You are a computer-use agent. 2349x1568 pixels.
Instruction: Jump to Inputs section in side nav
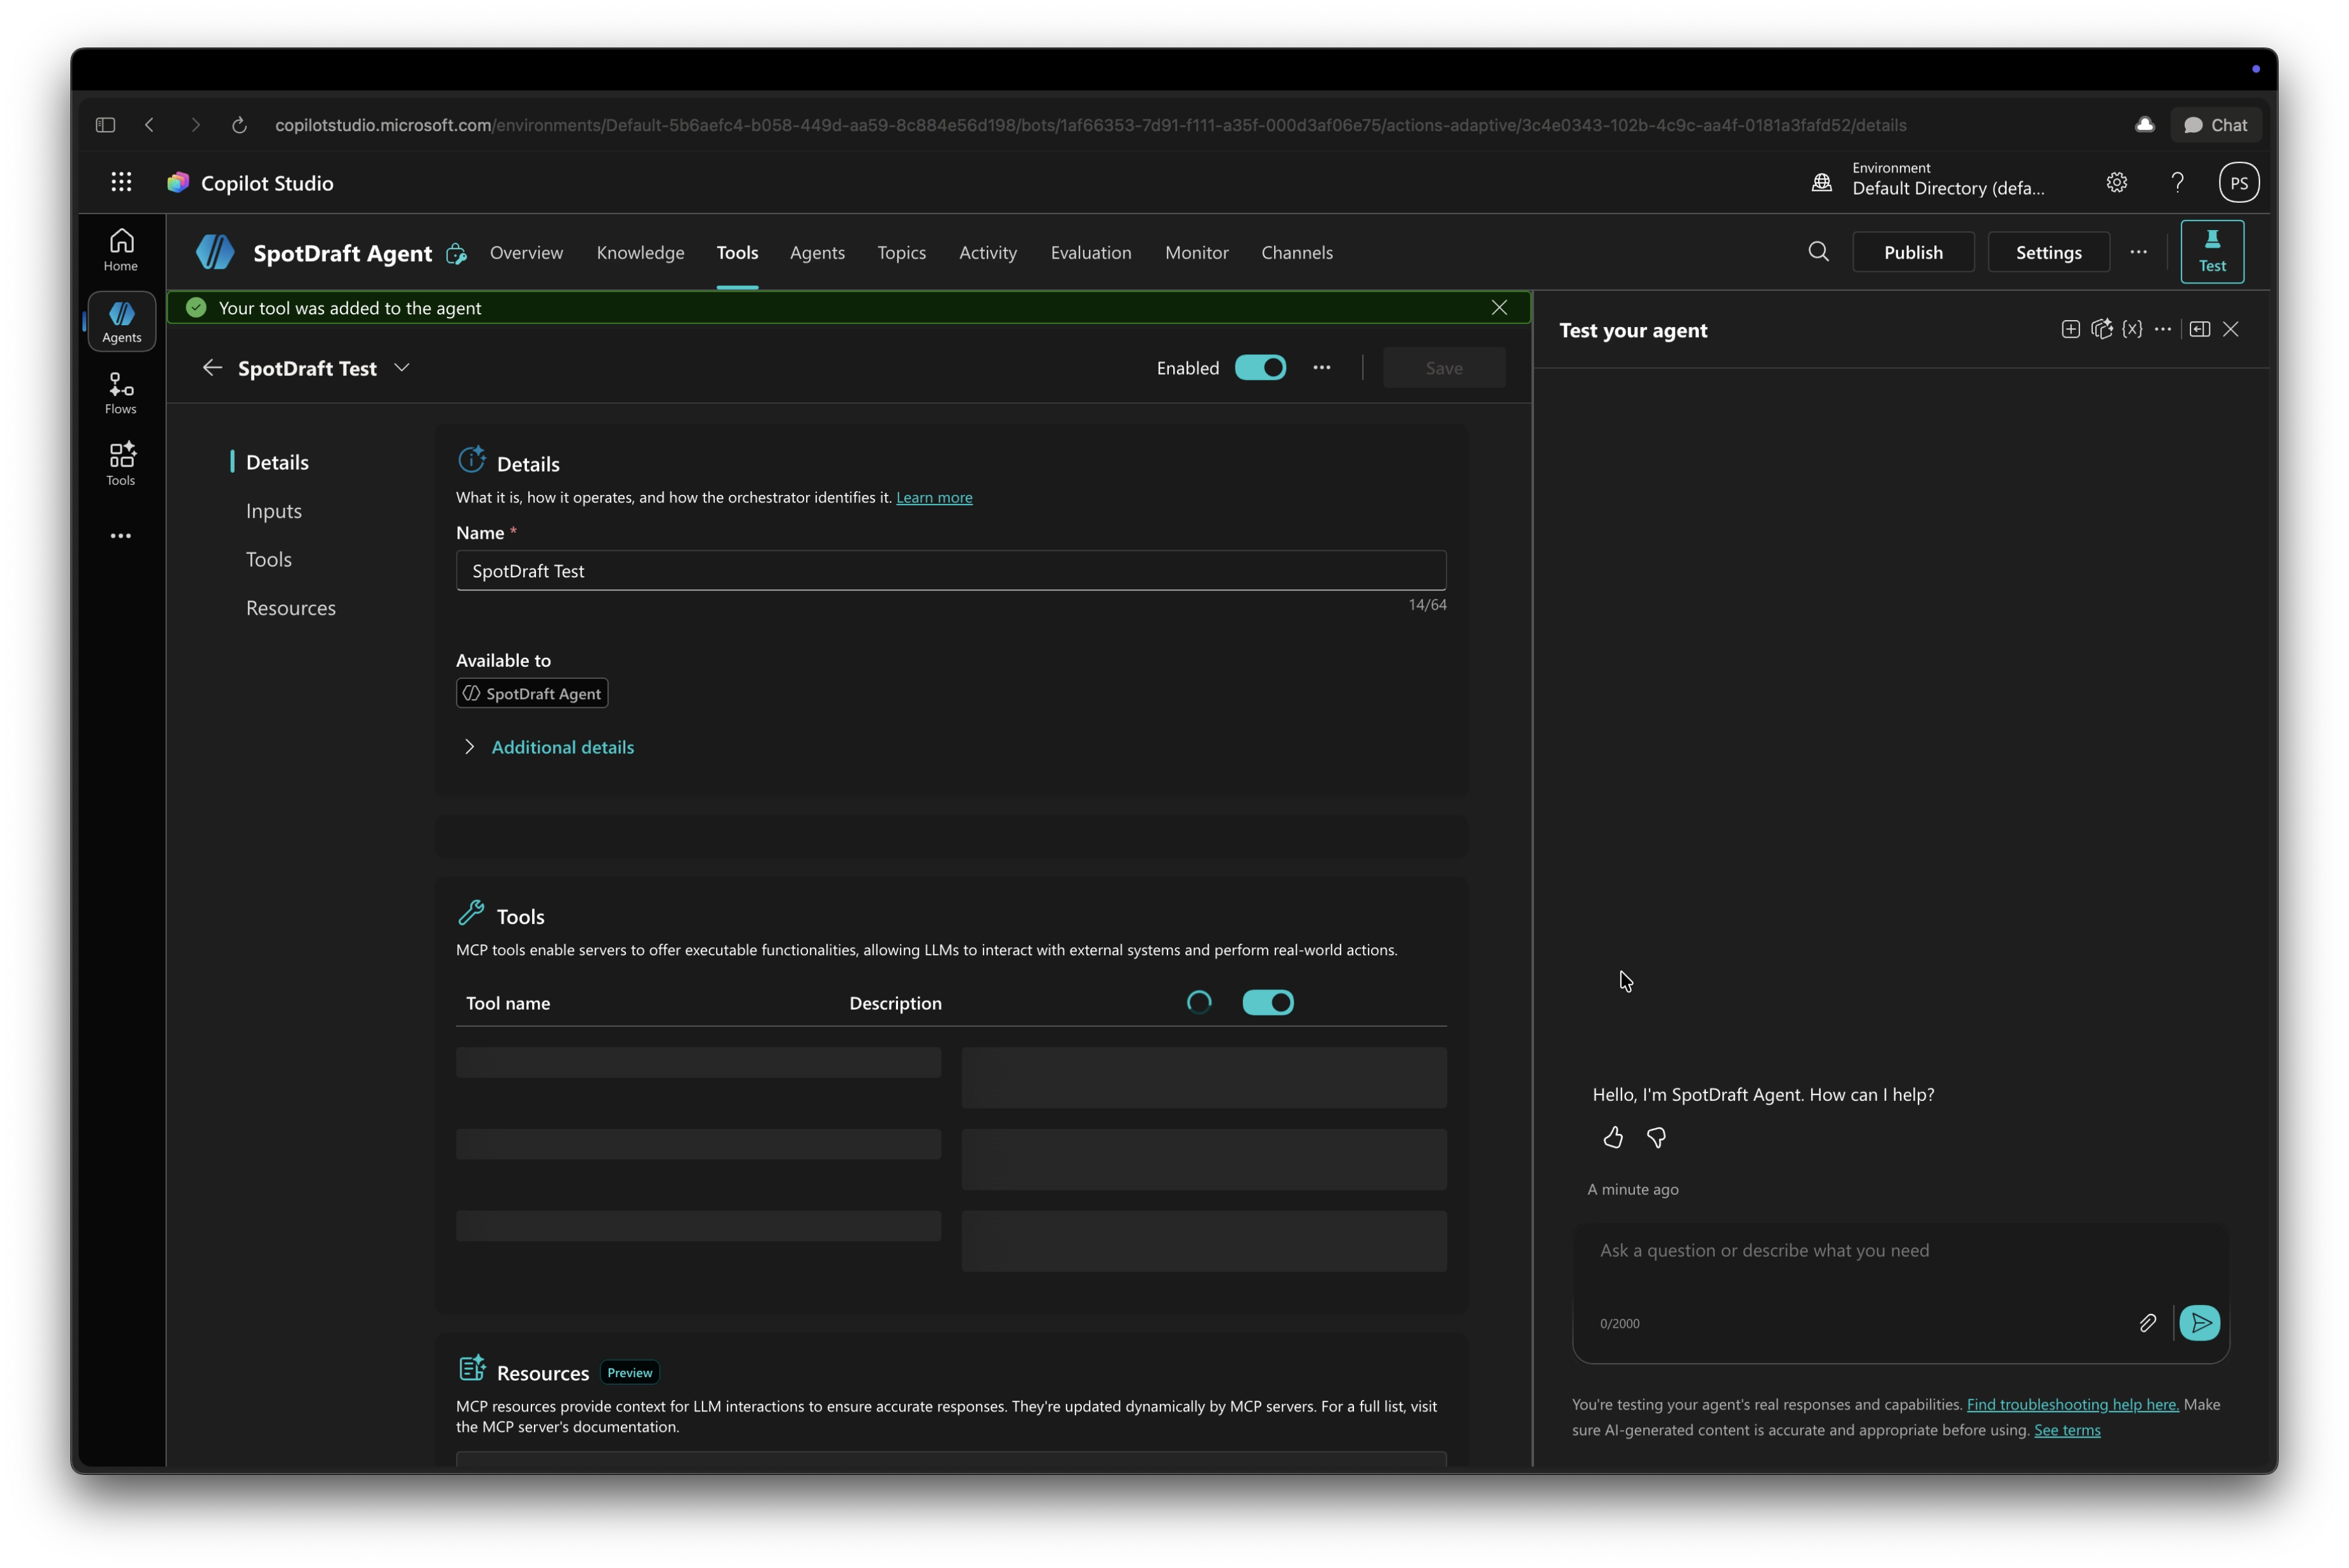(273, 510)
